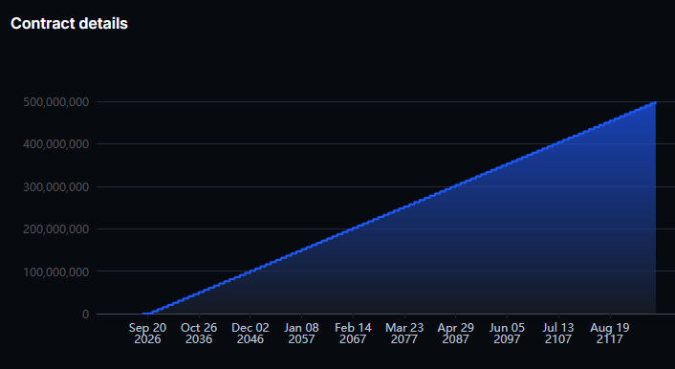The image size is (675, 369).
Task: Click the 500,000,000 y-axis label
Action: pos(56,102)
